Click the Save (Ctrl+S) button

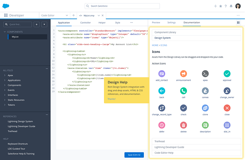(134, 155)
